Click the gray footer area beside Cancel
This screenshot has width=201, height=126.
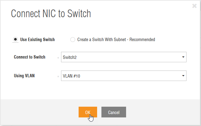[160, 112]
